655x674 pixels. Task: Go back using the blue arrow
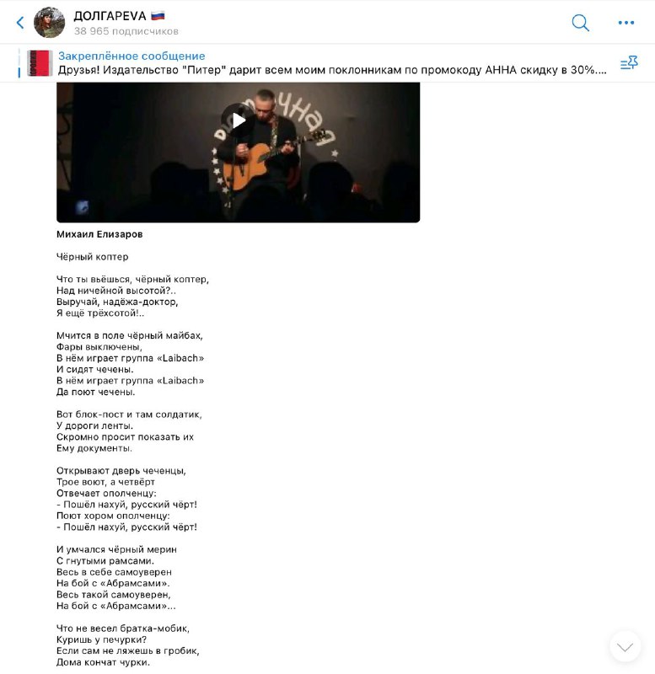point(19,23)
